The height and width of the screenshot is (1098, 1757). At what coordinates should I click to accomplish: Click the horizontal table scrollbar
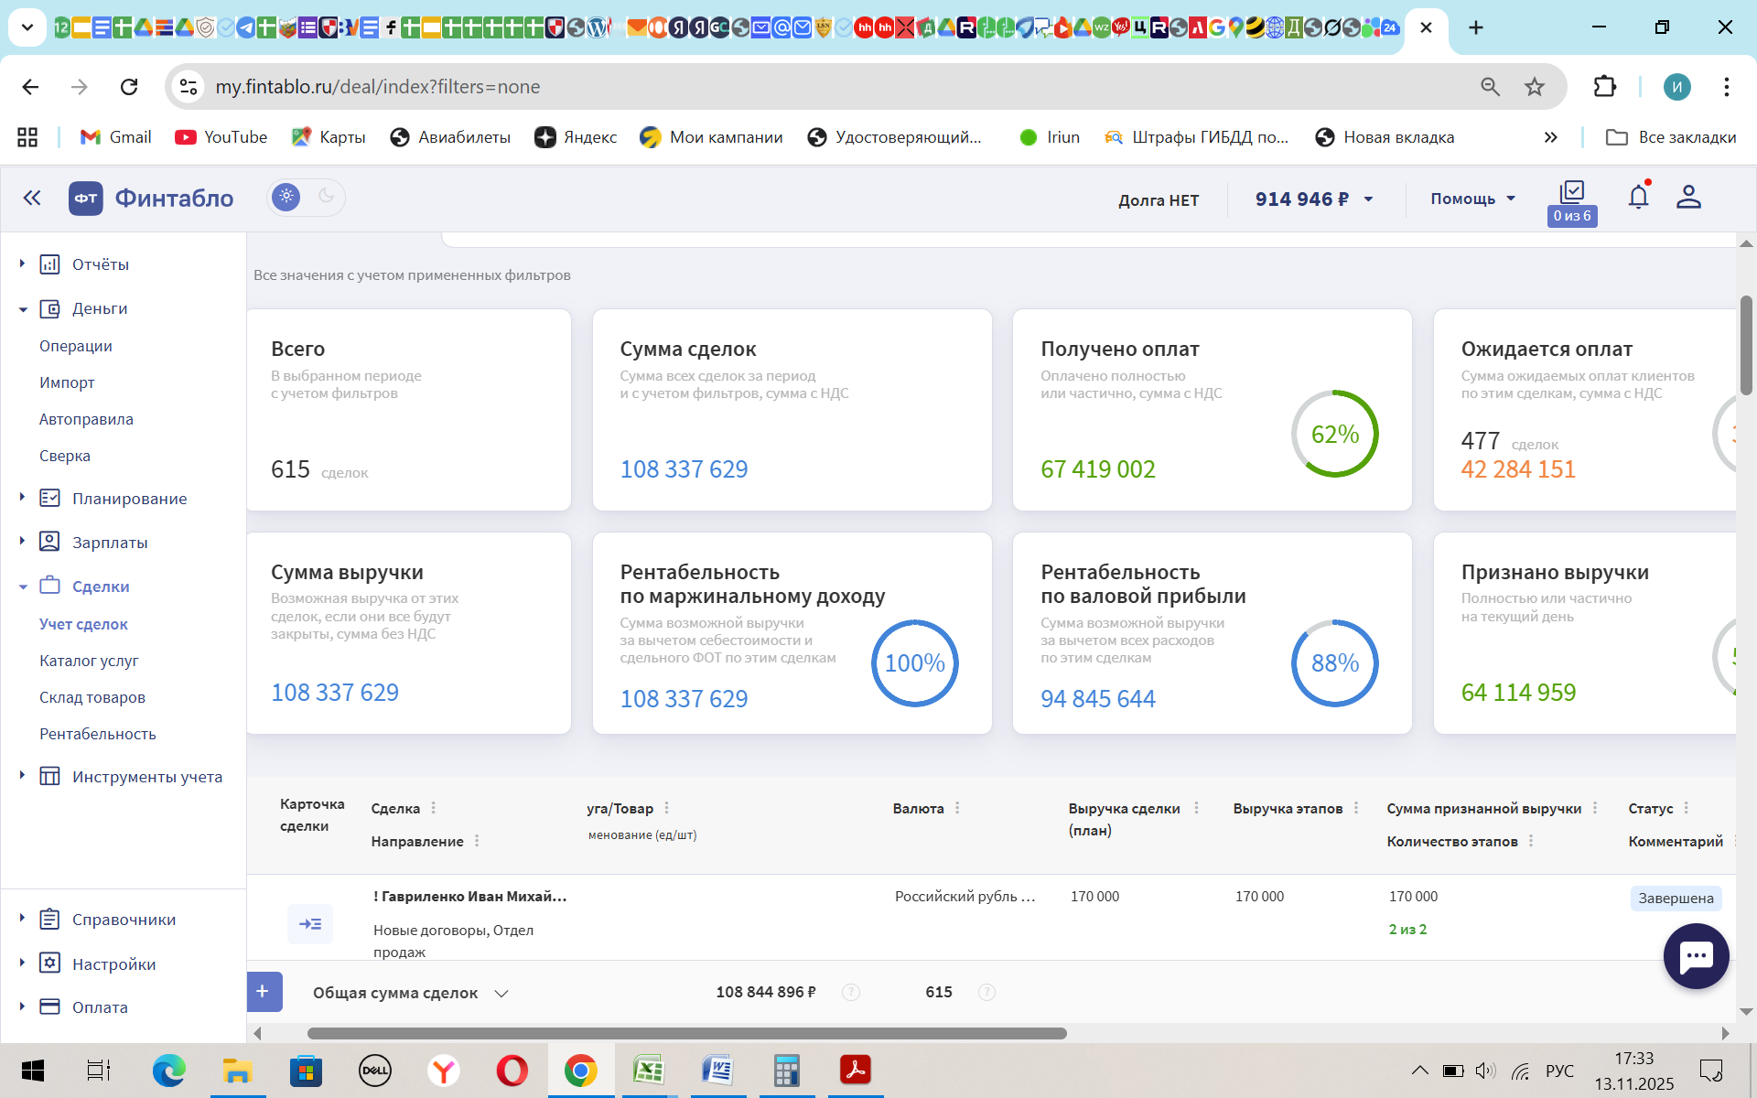[x=686, y=1033]
